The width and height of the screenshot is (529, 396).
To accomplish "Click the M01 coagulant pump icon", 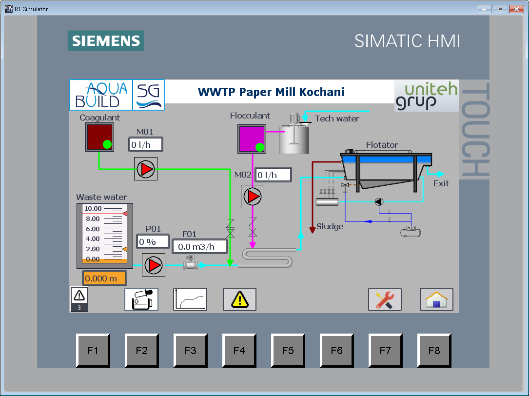I will click(x=146, y=169).
